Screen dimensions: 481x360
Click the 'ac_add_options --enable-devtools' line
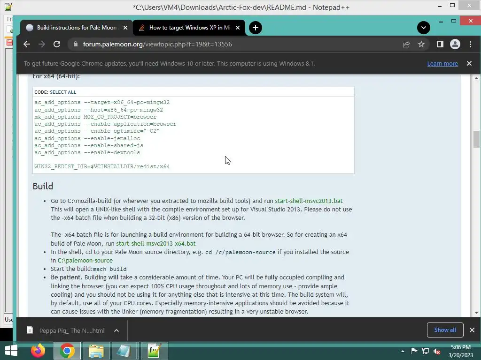(x=87, y=152)
